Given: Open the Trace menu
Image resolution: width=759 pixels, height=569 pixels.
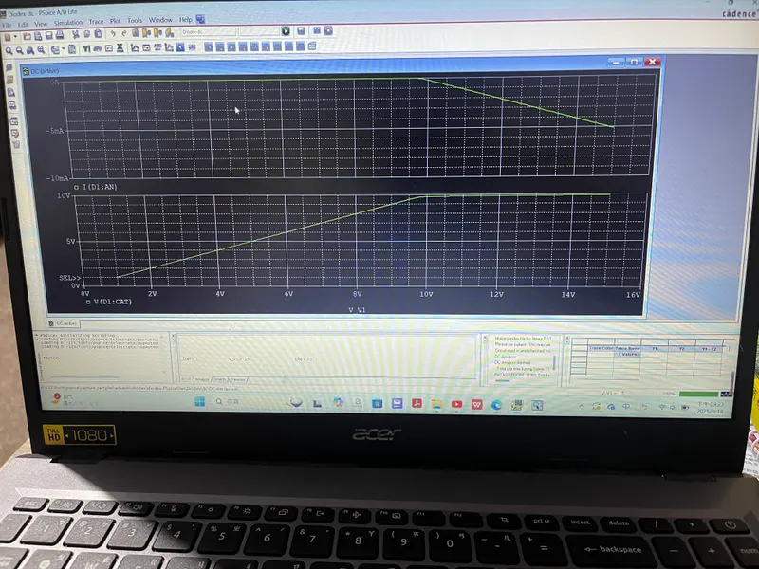Looking at the screenshot, I should click(96, 21).
